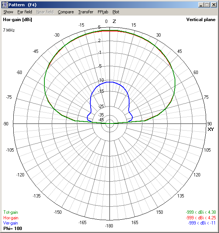The width and height of the screenshot is (219, 233).
Task: Click the Hor-gain [dBi] plot heading
Action: [17, 20]
